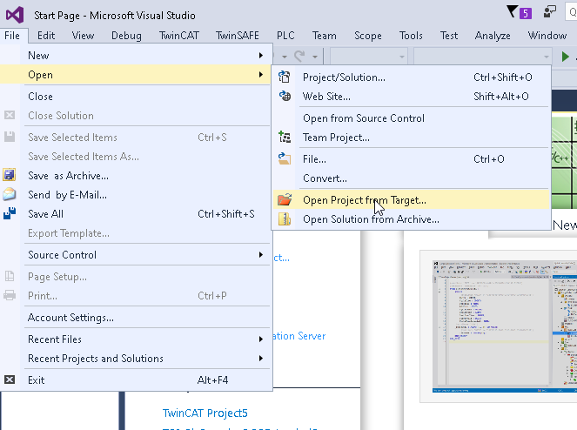Open the Test menu
Screen dimensions: 577x430
click(449, 36)
